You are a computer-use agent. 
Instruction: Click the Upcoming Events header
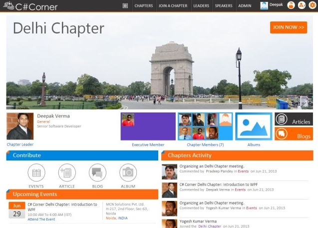point(82,194)
